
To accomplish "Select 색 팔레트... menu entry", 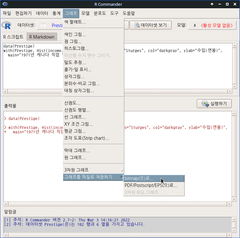I will tap(93, 22).
